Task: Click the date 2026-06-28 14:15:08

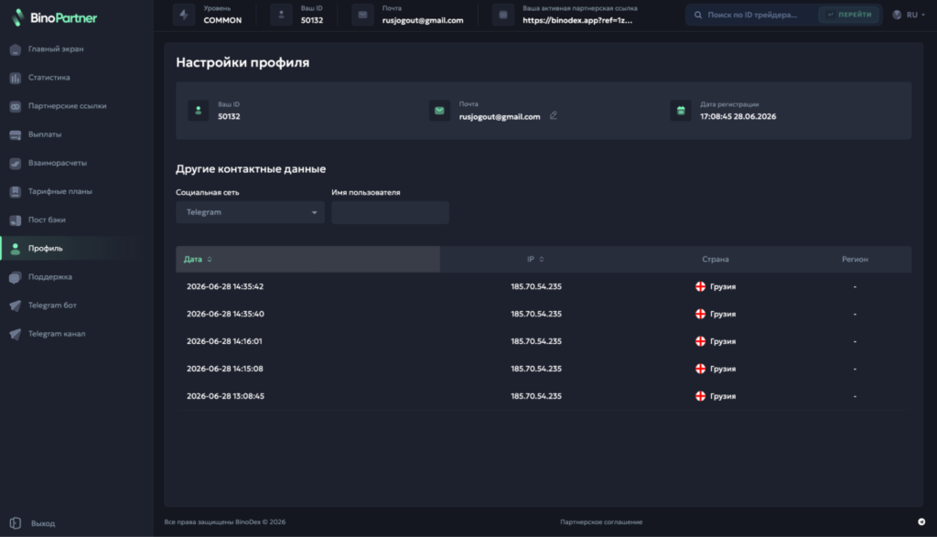Action: pos(225,370)
